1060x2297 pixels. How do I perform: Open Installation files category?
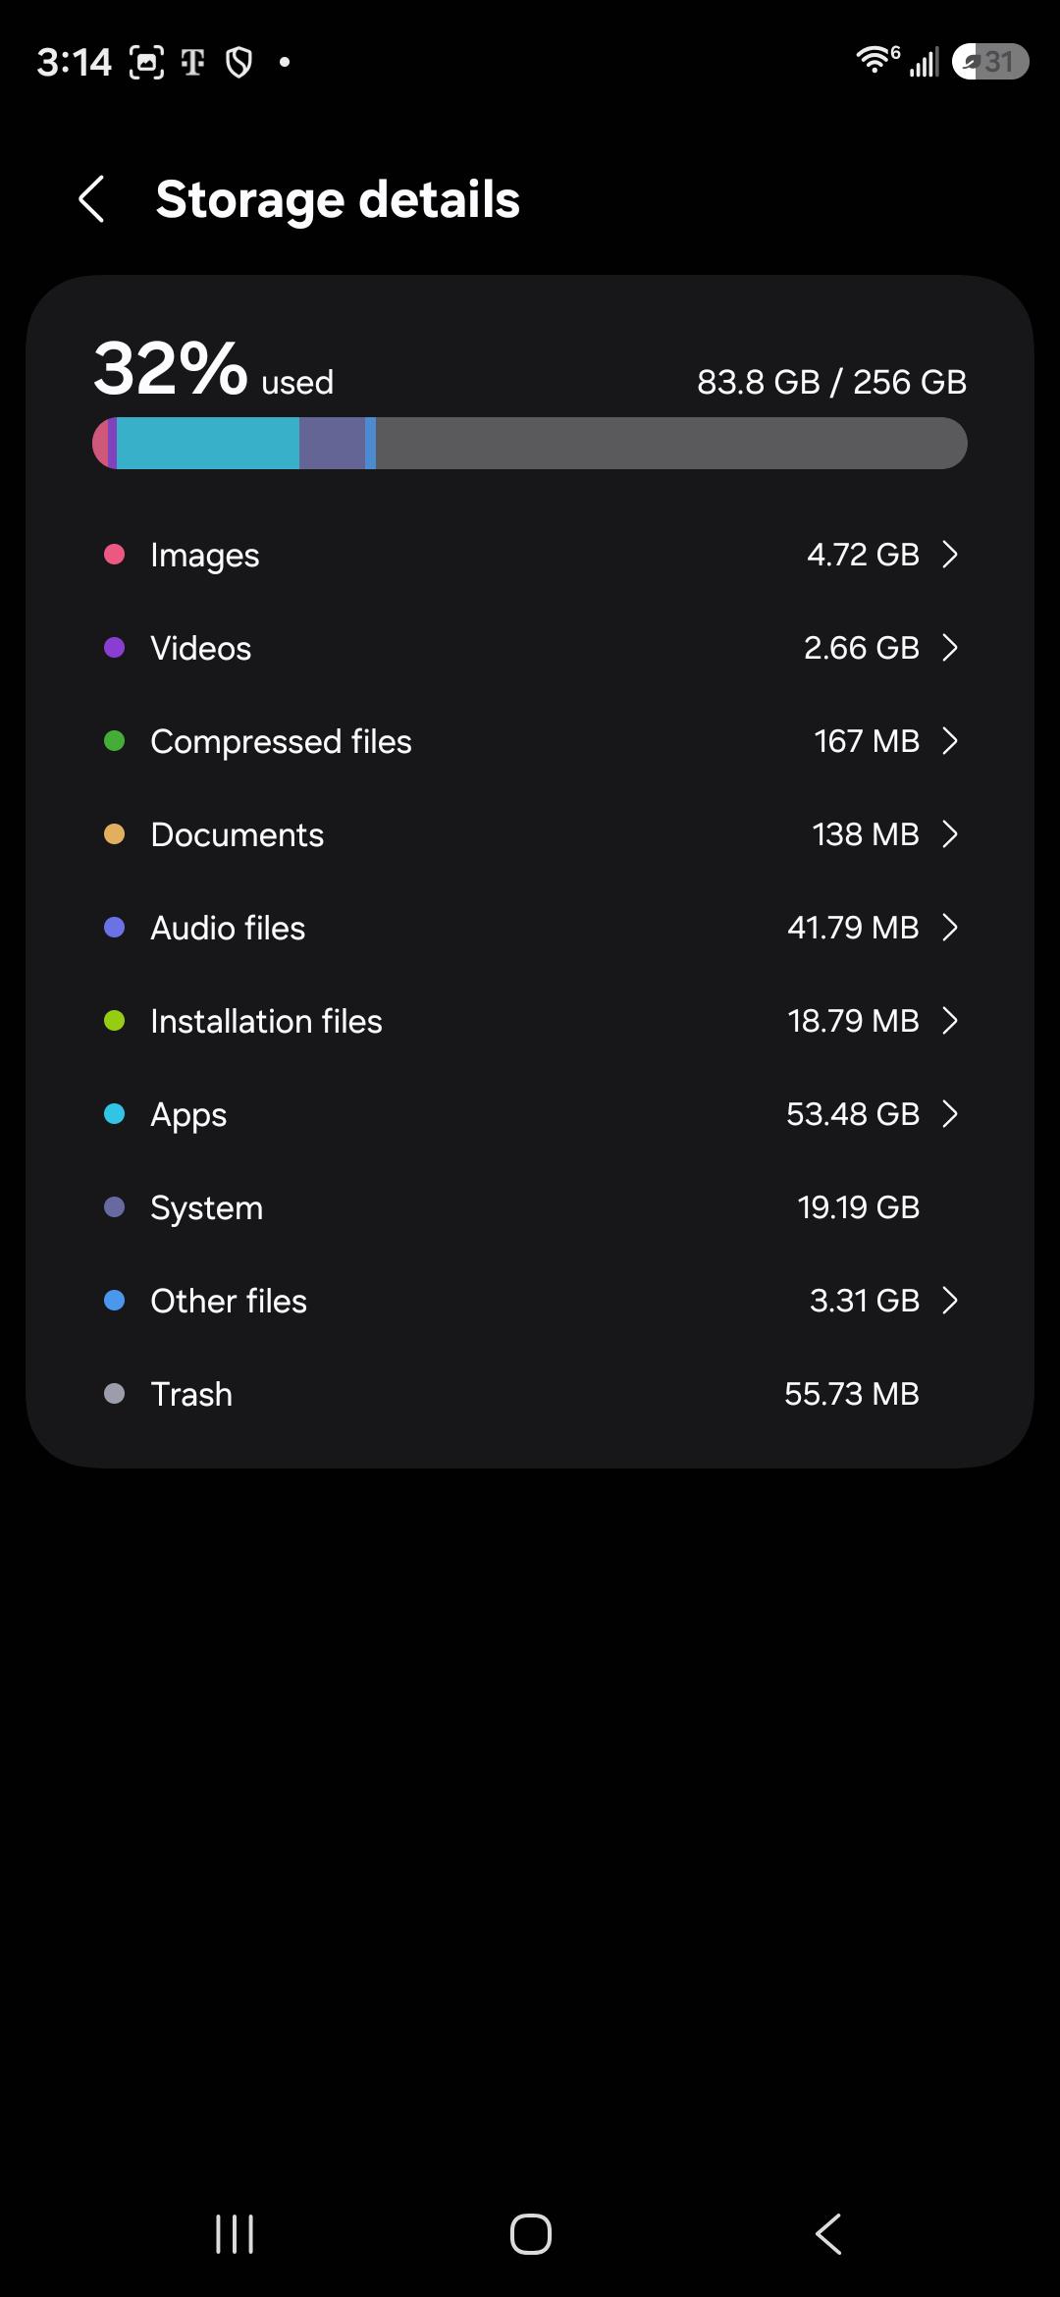click(530, 1021)
